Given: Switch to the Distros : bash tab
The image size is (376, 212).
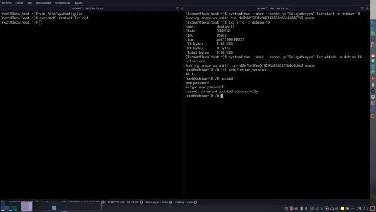Looking at the screenshot, I should (x=184, y=203).
